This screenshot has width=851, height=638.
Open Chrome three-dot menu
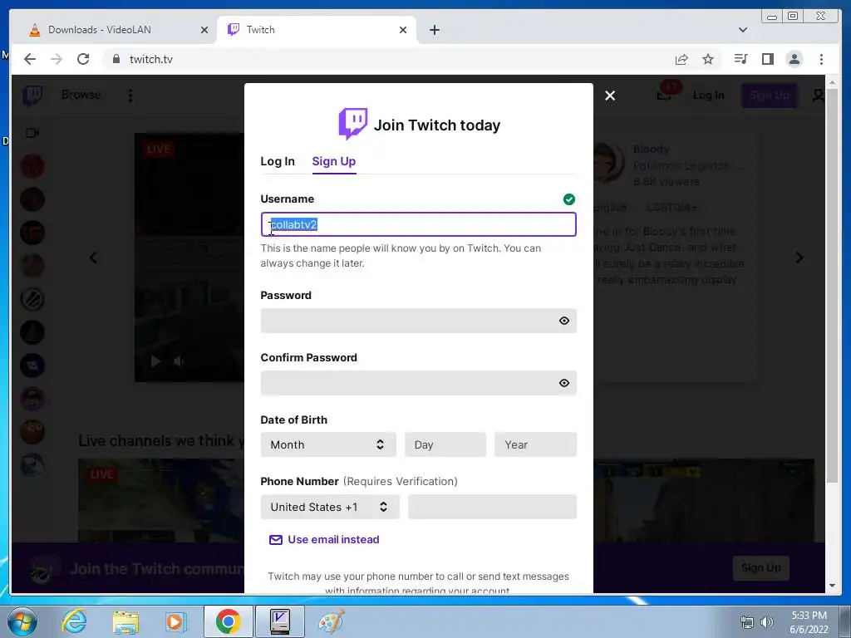tap(821, 59)
